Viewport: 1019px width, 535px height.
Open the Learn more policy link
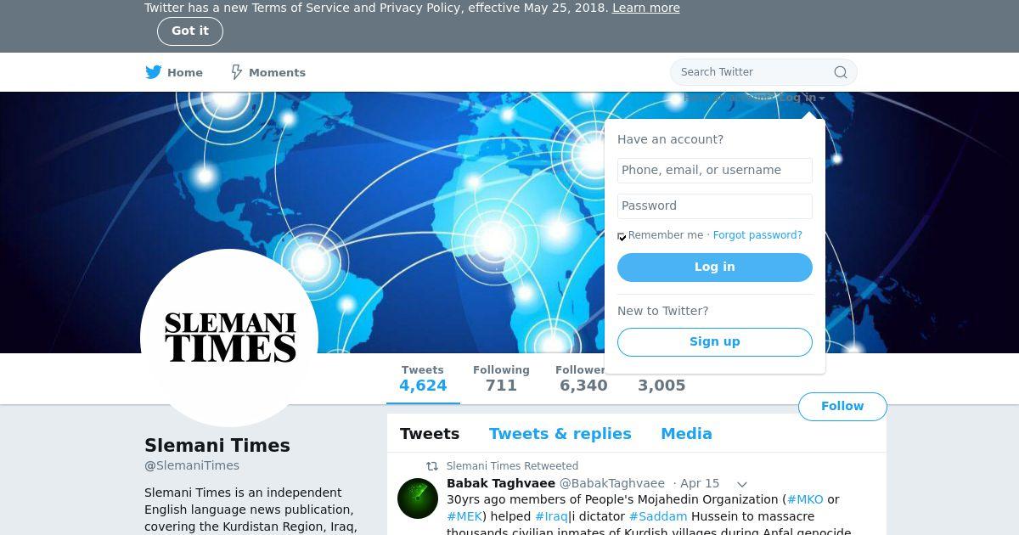pos(646,8)
